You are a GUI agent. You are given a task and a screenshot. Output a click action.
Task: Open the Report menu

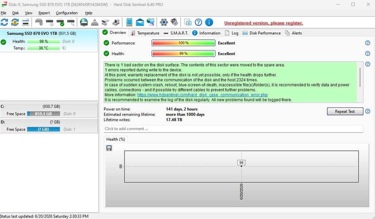(44, 13)
